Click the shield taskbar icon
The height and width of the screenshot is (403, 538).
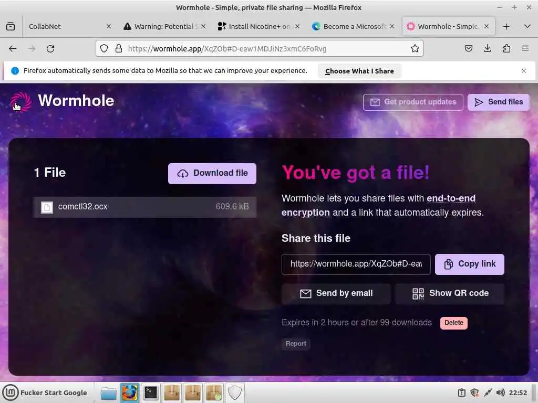[235, 393]
